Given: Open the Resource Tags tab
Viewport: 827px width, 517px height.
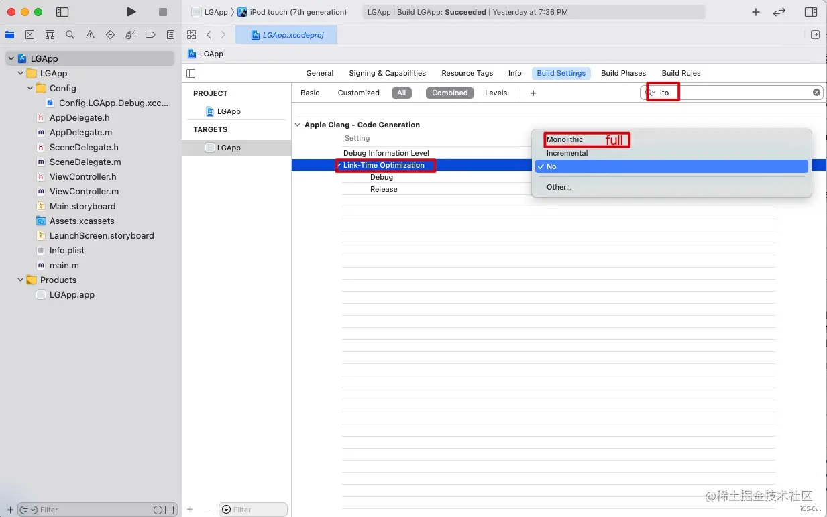Looking at the screenshot, I should pyautogui.click(x=467, y=73).
